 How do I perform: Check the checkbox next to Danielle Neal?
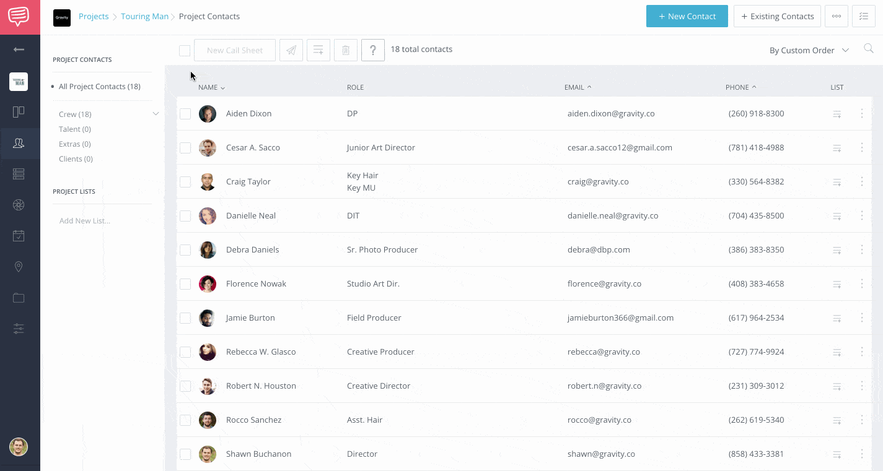(185, 215)
